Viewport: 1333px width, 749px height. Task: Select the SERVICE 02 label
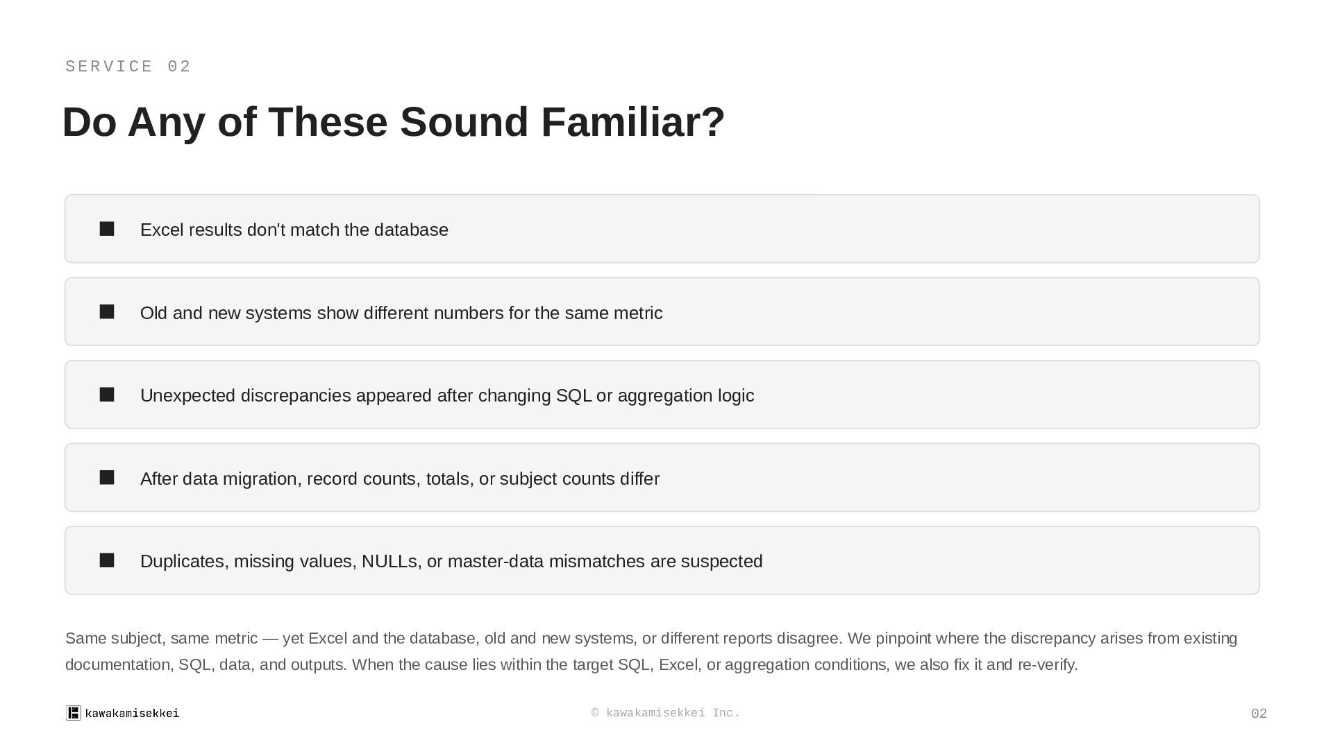(128, 67)
